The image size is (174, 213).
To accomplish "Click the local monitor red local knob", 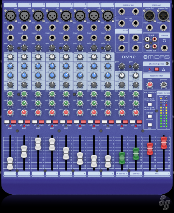I will tap(150, 85).
